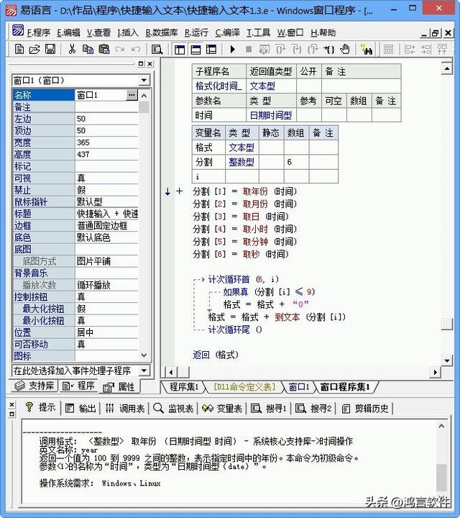
Task: Open the 剪辑历史 tab
Action: (365, 408)
